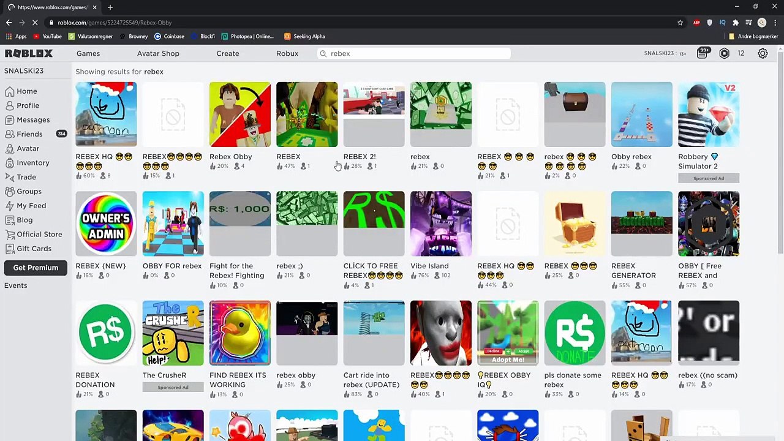This screenshot has width=784, height=441.
Task: Open Home from the sidebar
Action: point(21,91)
